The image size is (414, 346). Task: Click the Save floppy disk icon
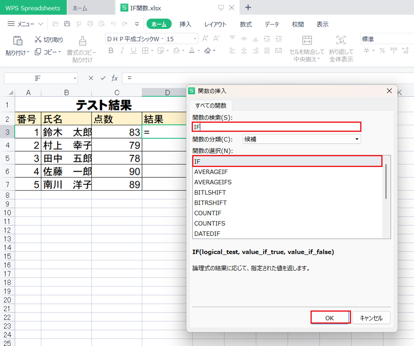tap(67, 24)
